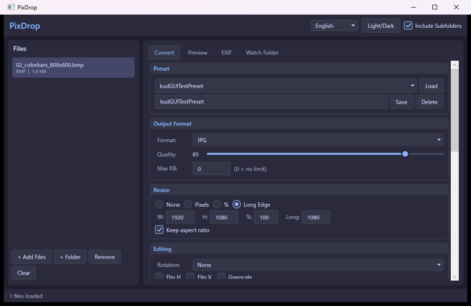
Task: Select the Pixels resize mode
Action: [187, 204]
